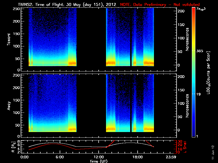
Task: Click the '6:00' time axis tick label
Action: [x=60, y=157]
